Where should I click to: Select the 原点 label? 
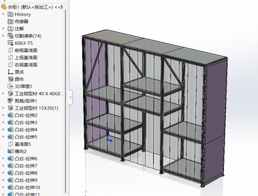click(19, 72)
